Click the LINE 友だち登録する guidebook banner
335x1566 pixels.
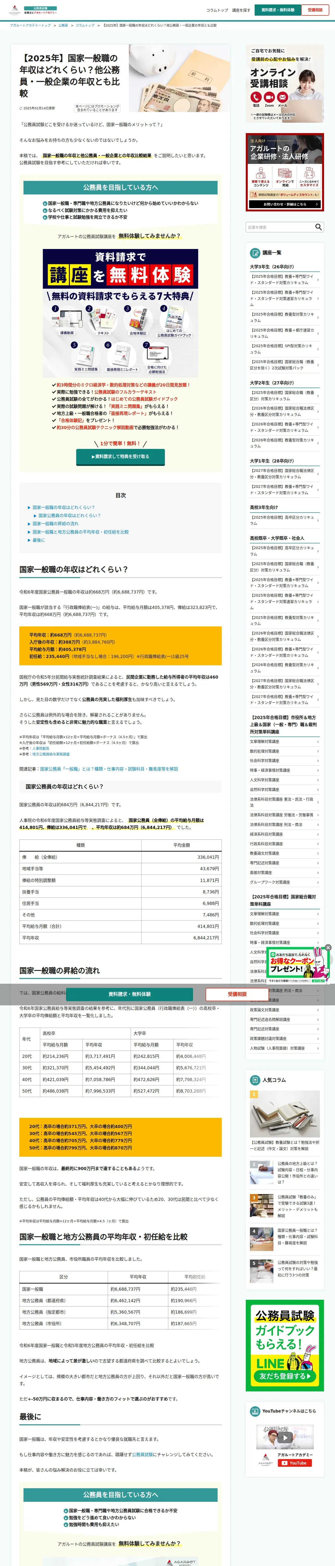click(285, 1346)
